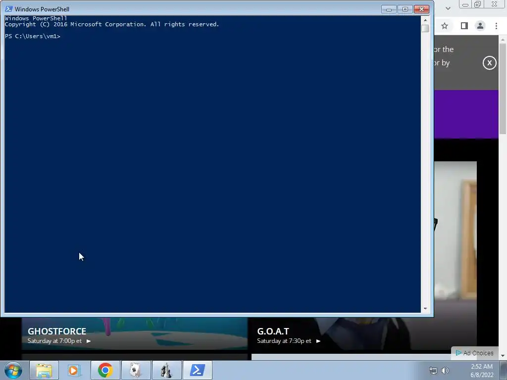The image size is (507, 380).
Task: Launch Windows Media Player from taskbar
Action: pyautogui.click(x=74, y=370)
